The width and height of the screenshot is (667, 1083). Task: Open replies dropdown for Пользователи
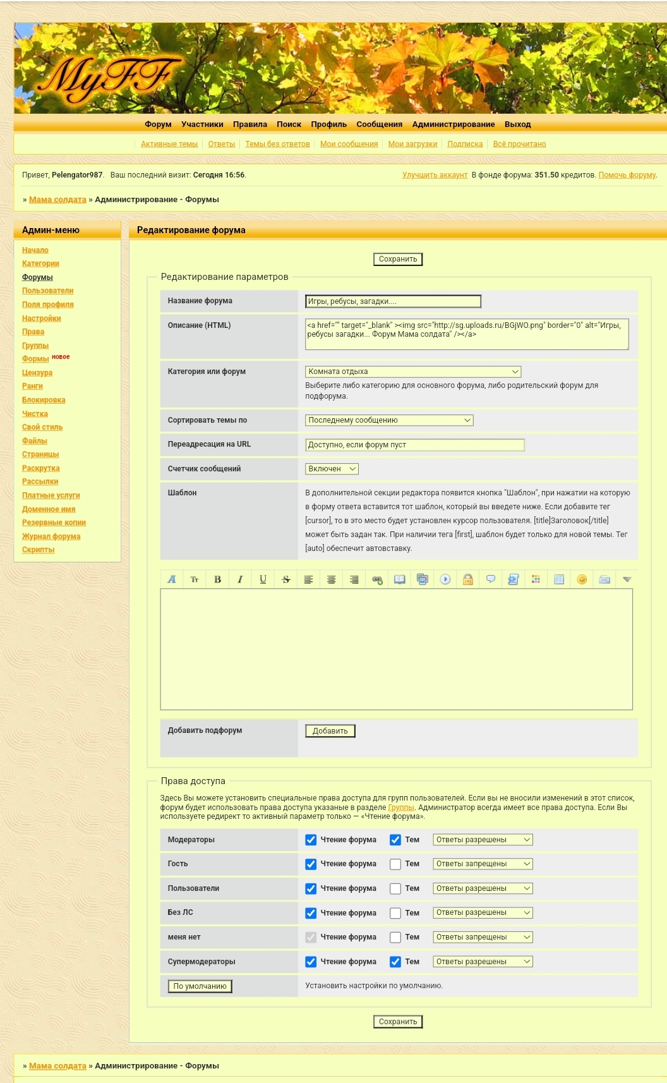(x=483, y=888)
